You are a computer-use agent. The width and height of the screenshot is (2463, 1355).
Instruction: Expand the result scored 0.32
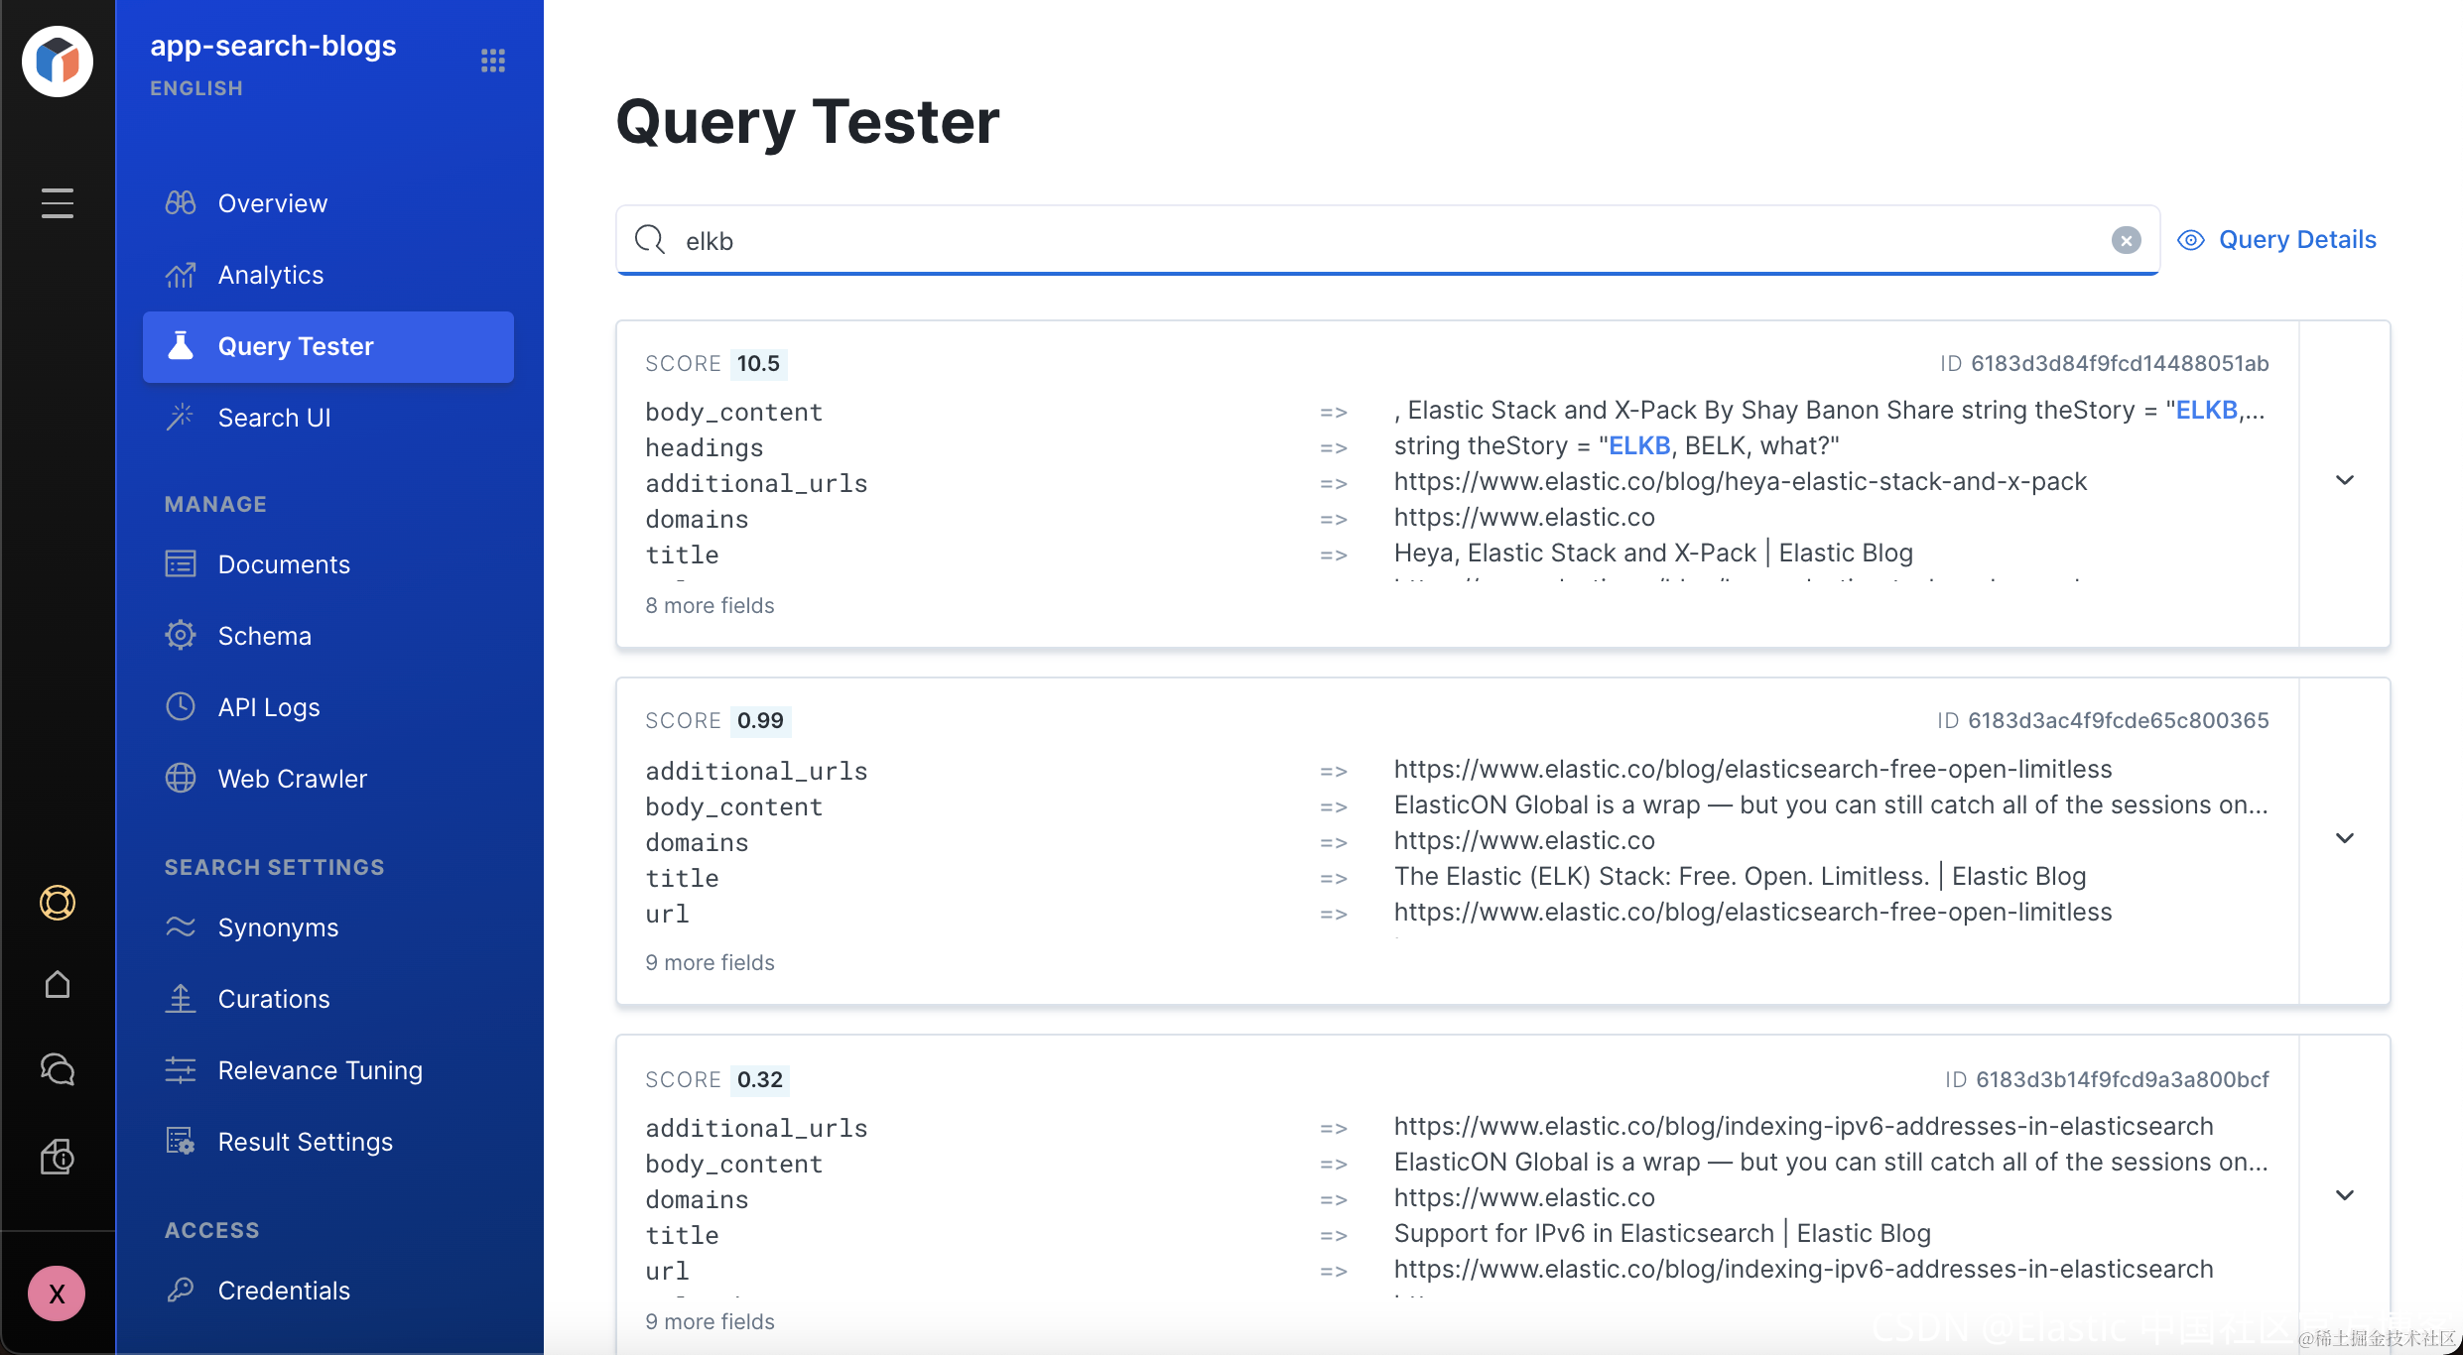coord(2344,1196)
